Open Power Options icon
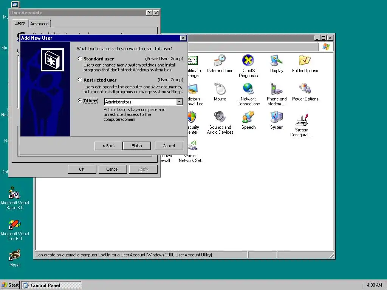The image size is (387, 290). tap(305, 92)
